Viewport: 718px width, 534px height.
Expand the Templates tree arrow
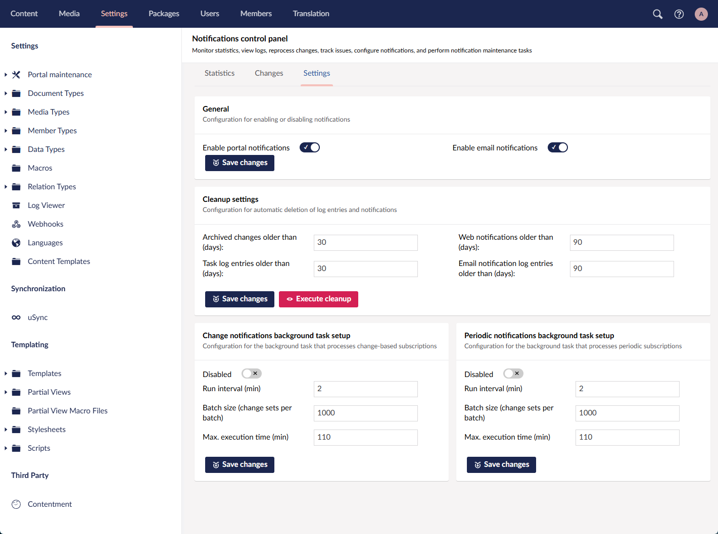(6, 373)
